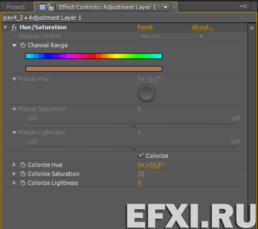Click the scrollbar up arrow
The height and width of the screenshot is (229, 258).
pyautogui.click(x=252, y=28)
